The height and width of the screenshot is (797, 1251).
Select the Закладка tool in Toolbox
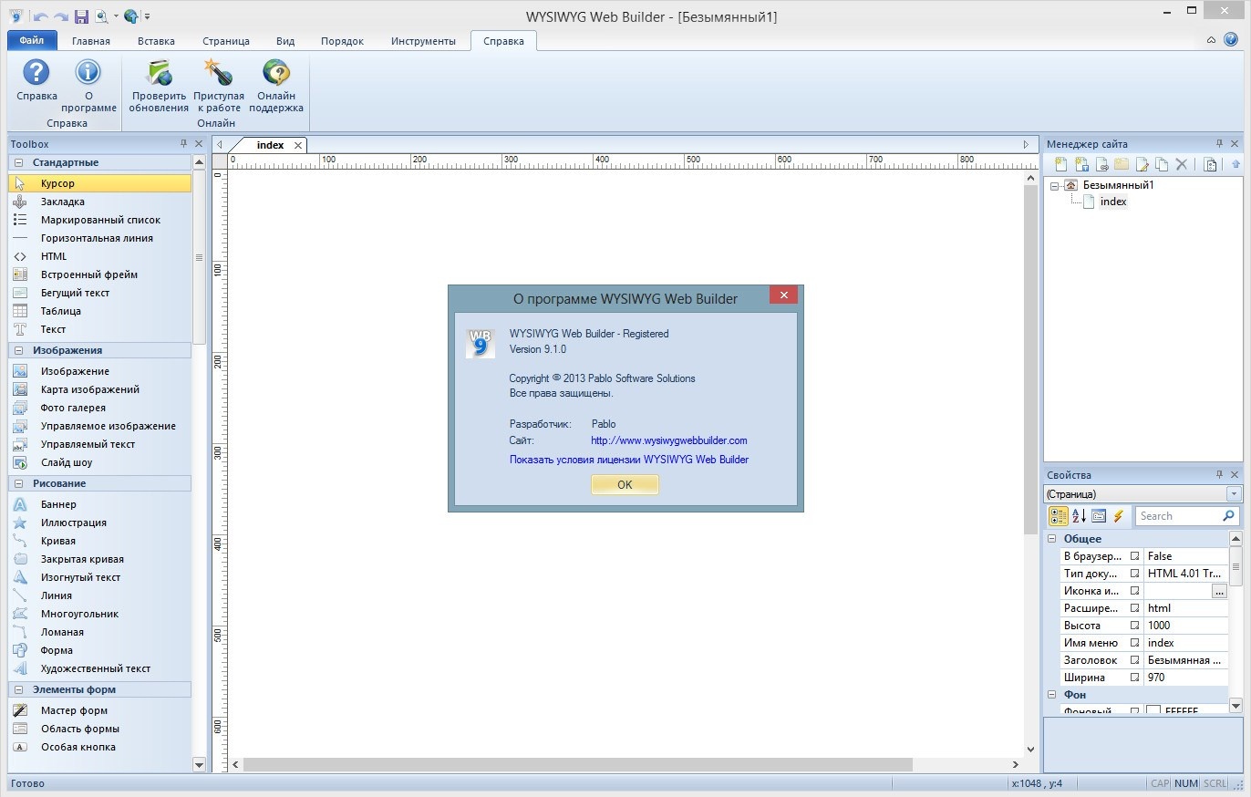(x=100, y=202)
